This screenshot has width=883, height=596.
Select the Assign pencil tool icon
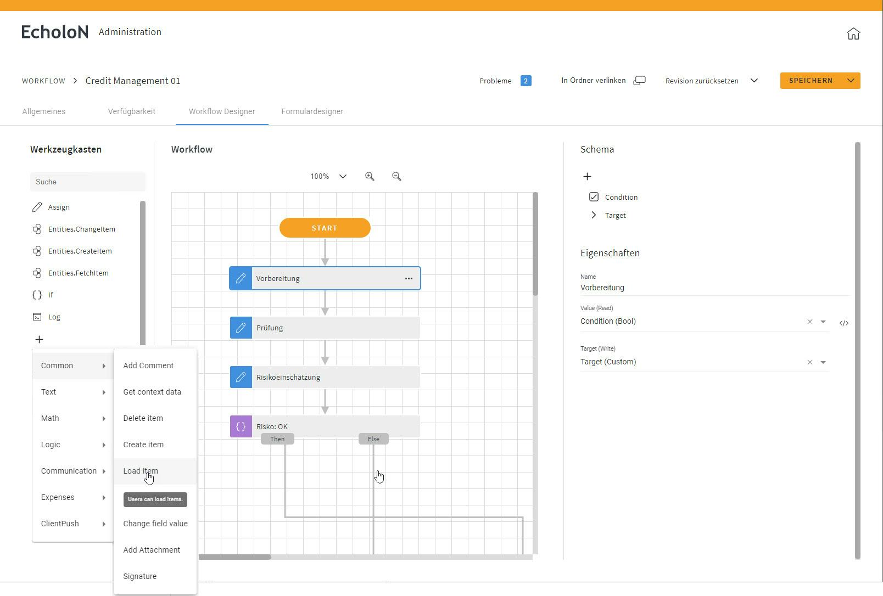pyautogui.click(x=37, y=207)
